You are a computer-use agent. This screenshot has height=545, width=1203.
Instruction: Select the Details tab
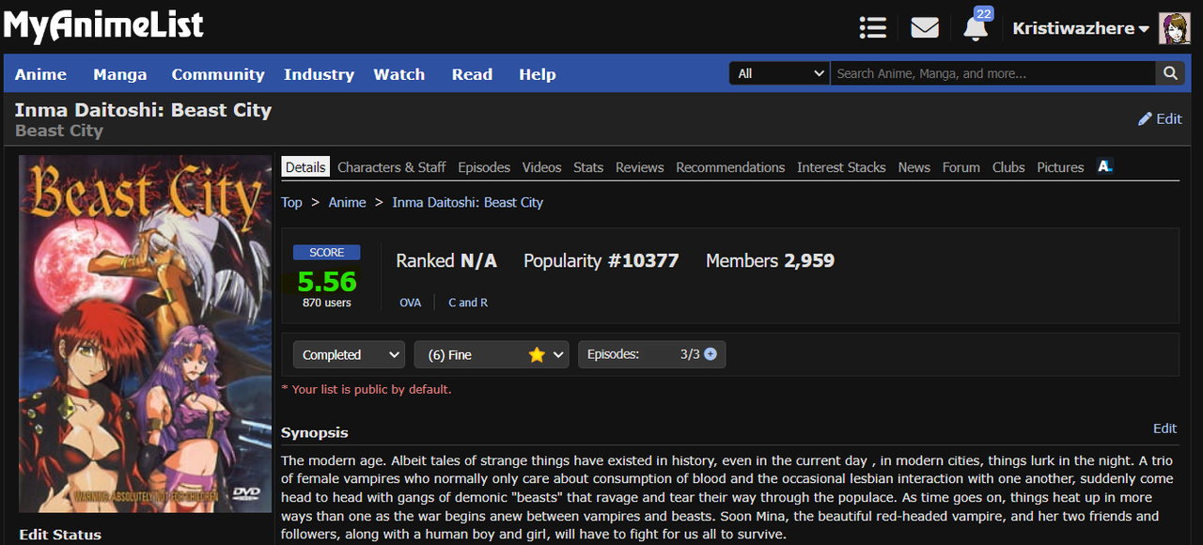pos(305,167)
